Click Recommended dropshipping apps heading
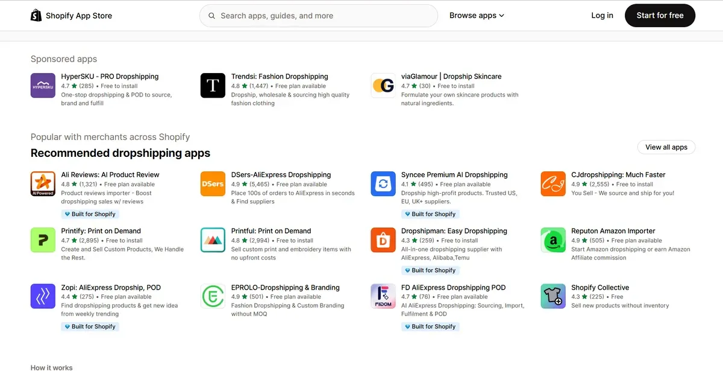This screenshot has height=371, width=723. point(120,153)
